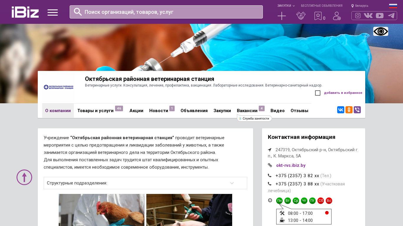Screen dimensions: 403x226
Task: Change the Беларусь location selector
Action: point(360,6)
